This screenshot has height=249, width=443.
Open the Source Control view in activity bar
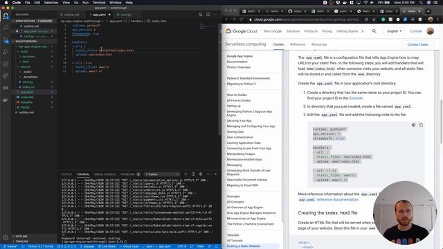[6, 40]
